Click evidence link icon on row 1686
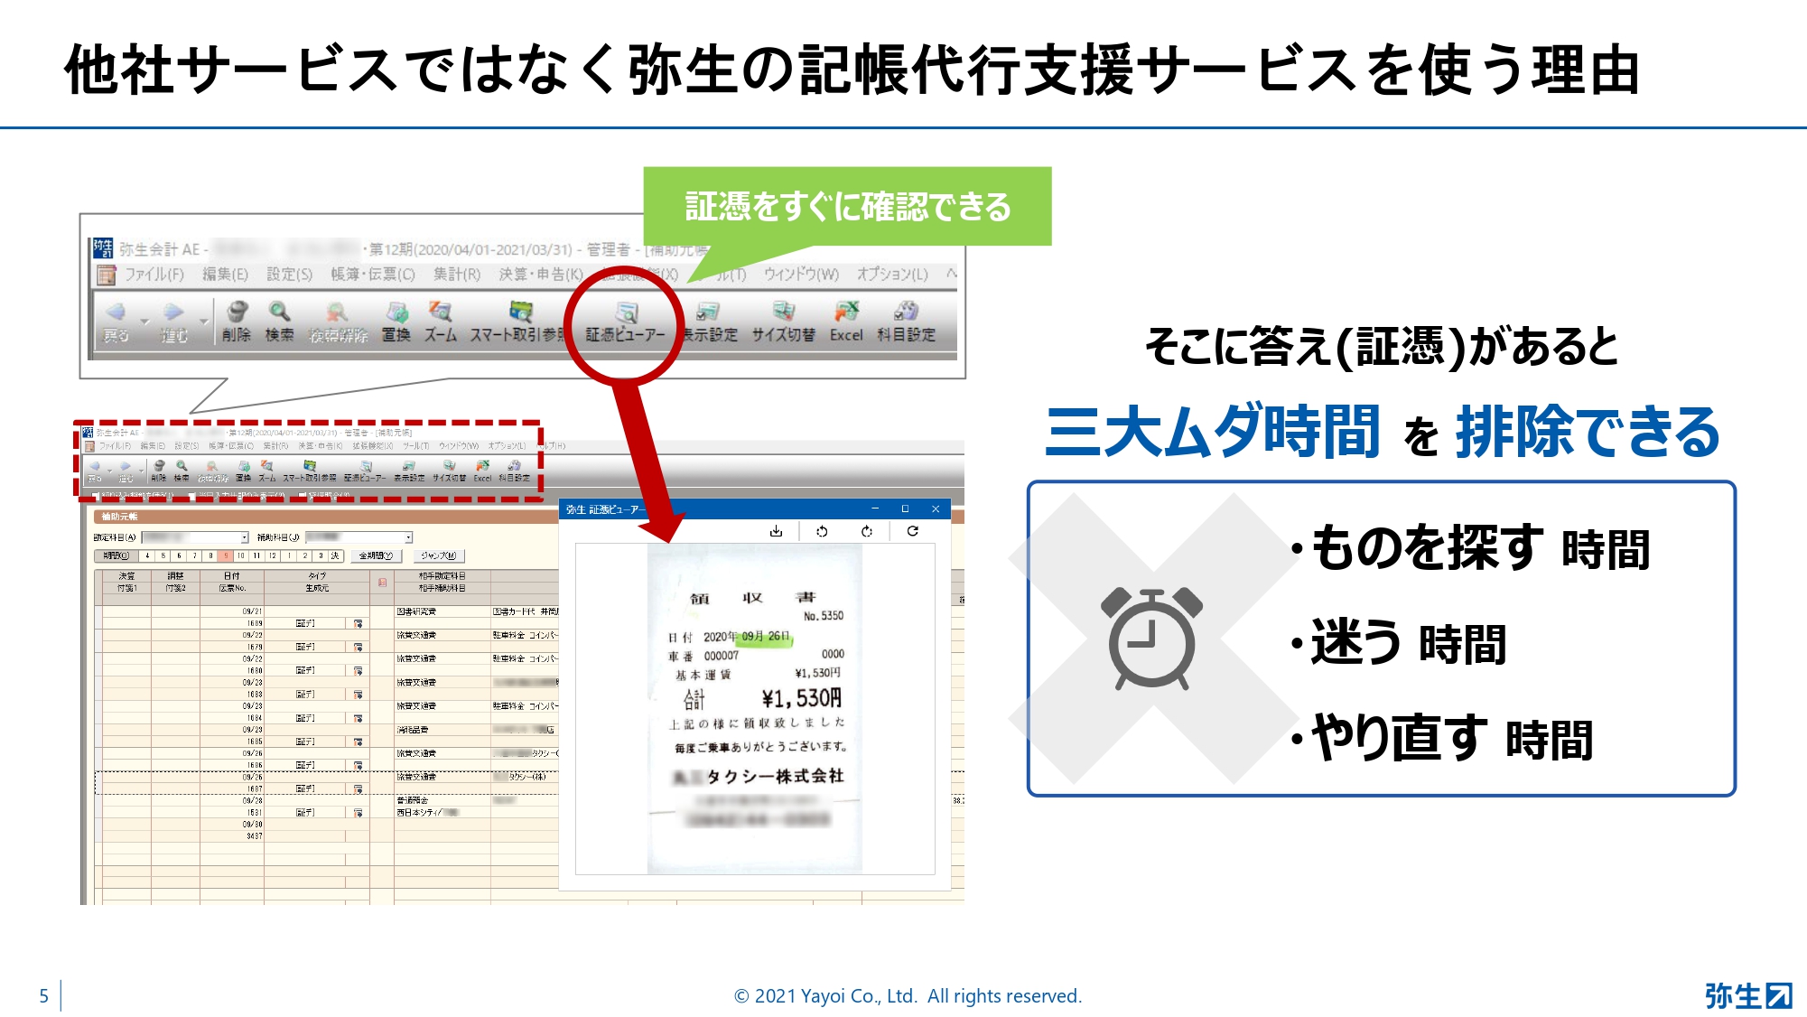Viewport: 1807px width, 1017px height. [x=359, y=765]
